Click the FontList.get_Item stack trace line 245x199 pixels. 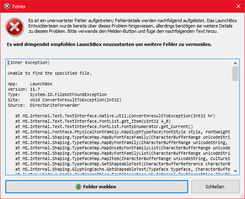tap(93, 121)
